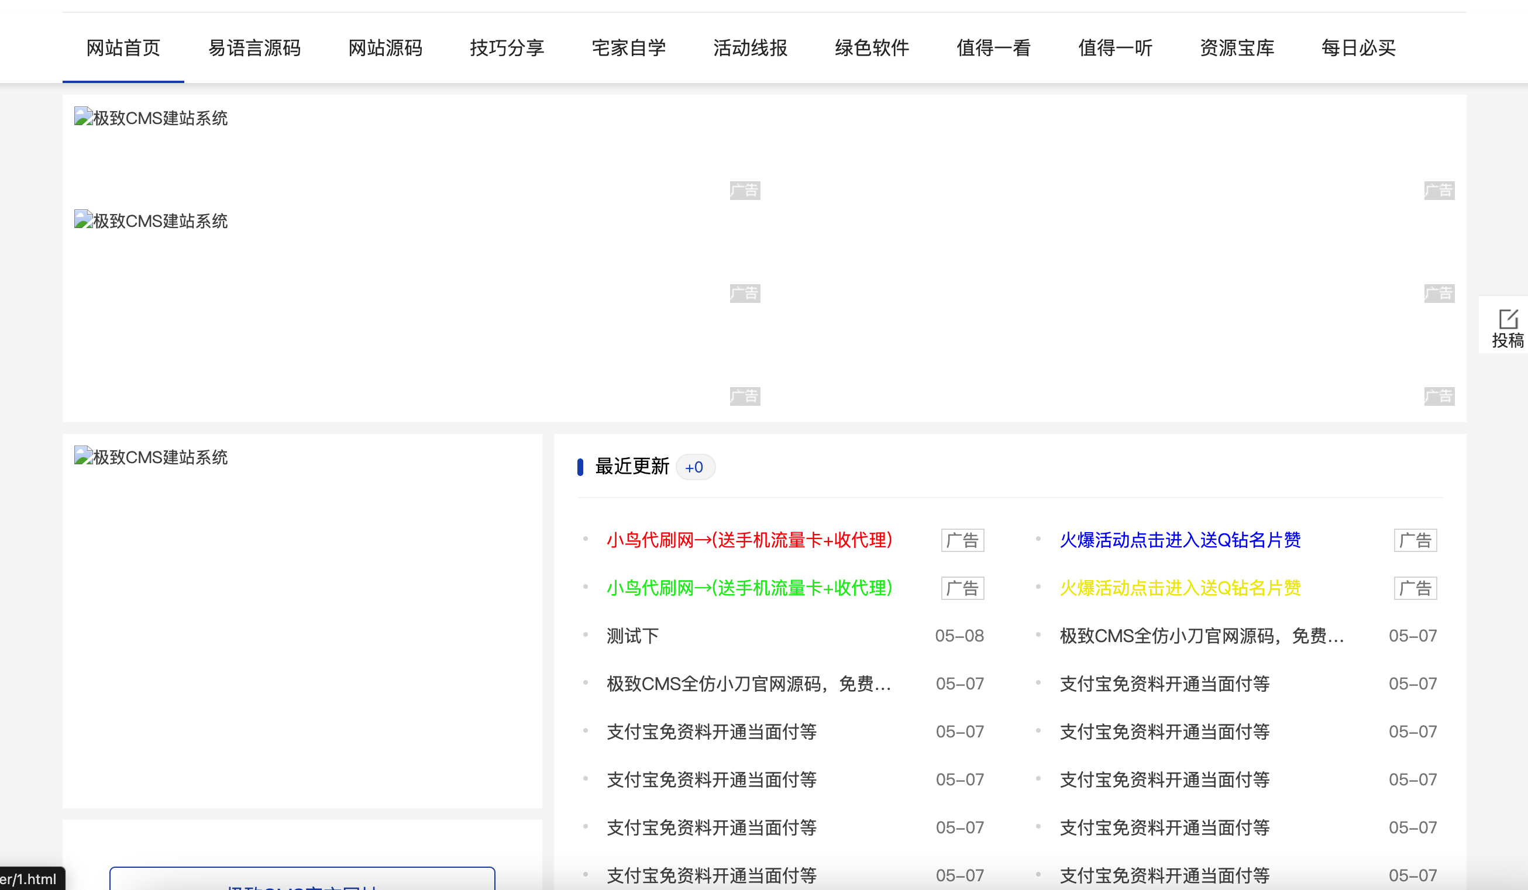Click the second 极致CMS建站系统 banner image
Viewport: 1528px width, 890px height.
click(x=151, y=220)
